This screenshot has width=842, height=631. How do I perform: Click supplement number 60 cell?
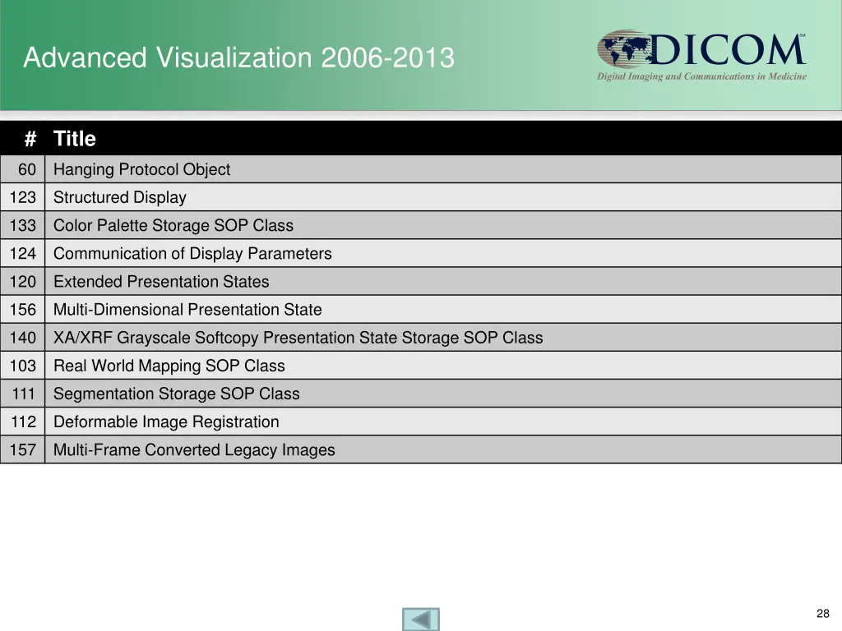pos(27,169)
